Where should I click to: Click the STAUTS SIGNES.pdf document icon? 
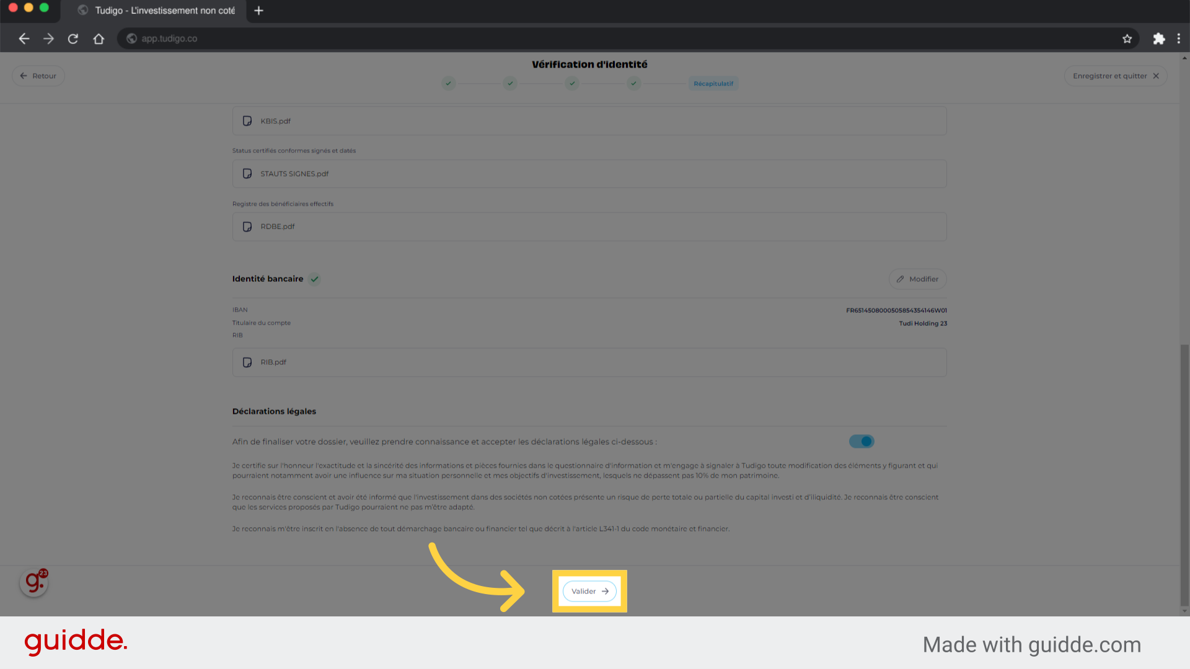(x=247, y=173)
